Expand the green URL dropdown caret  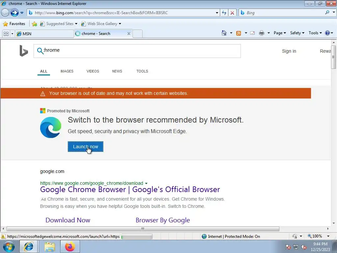tap(146, 183)
